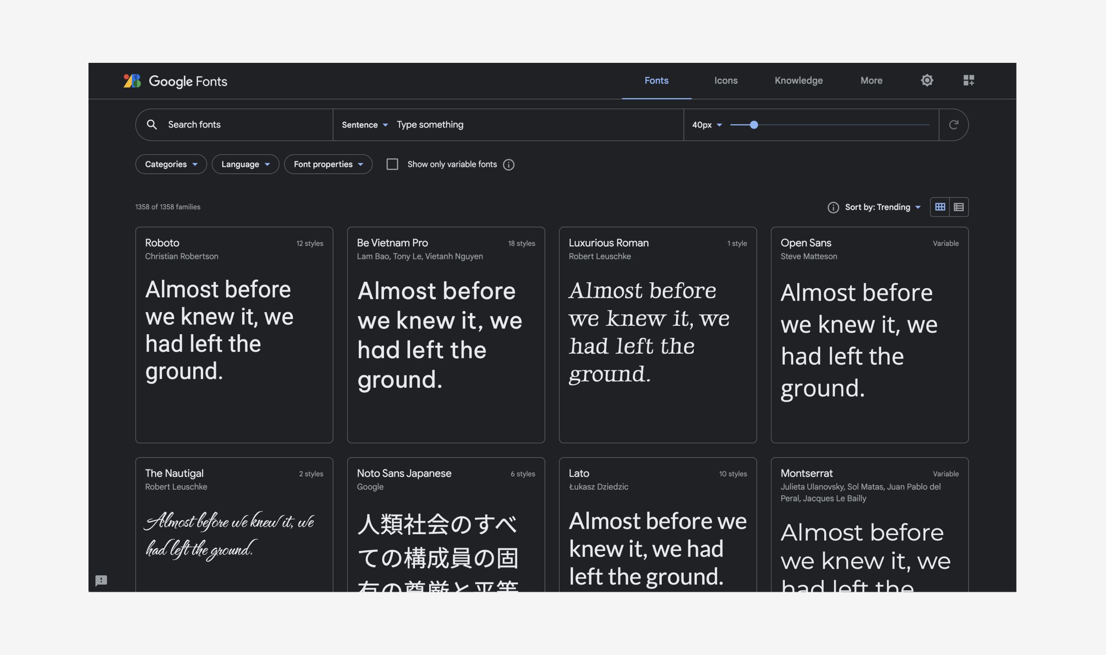Open the Sentence preview type dropdown
Image resolution: width=1106 pixels, height=655 pixels.
[x=365, y=125]
